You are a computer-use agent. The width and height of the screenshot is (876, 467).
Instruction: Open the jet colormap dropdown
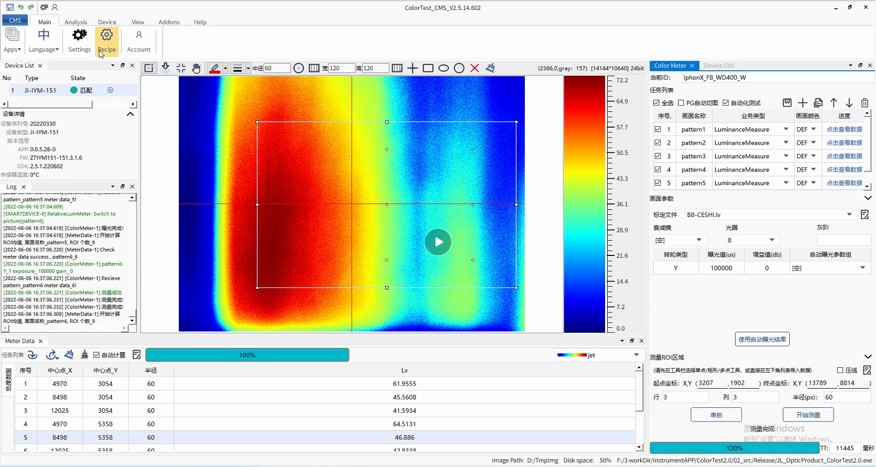coord(636,355)
